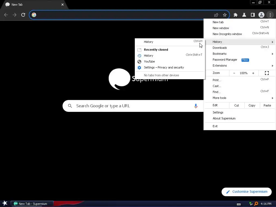Screen dimensions: 276x207
Task: Close the New Tab tab
Action: pos(63,5)
